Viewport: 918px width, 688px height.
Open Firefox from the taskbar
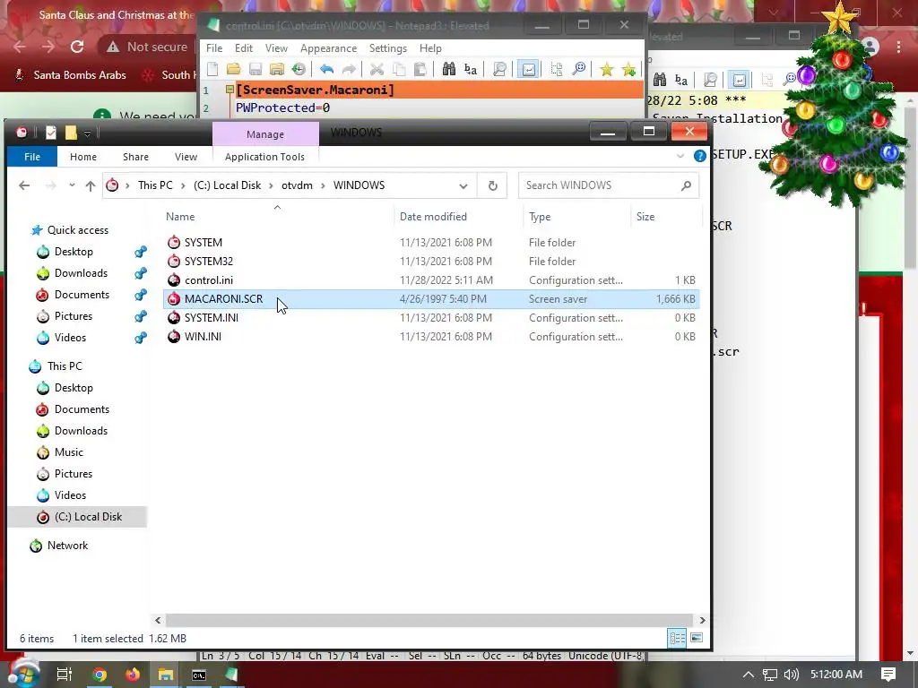[x=133, y=675]
